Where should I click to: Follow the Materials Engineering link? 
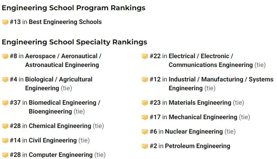pos(200,103)
